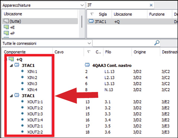Click destination 3/E2 in the 3.1 row
Image resolution: width=178 pixels, height=138 pixels.
click(165, 102)
